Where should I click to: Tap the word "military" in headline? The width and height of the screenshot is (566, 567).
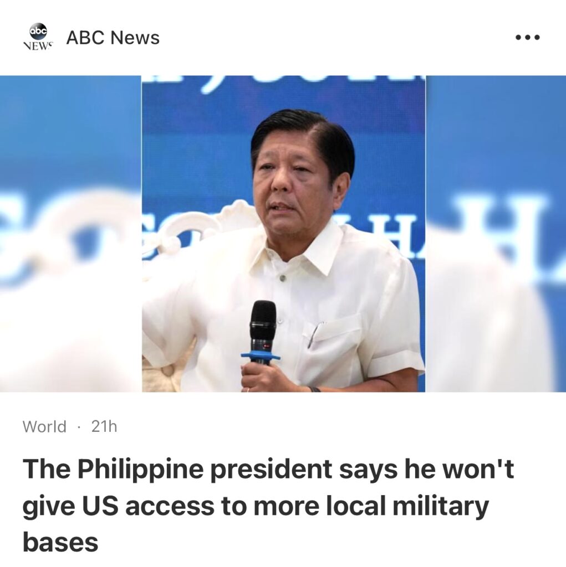click(441, 506)
